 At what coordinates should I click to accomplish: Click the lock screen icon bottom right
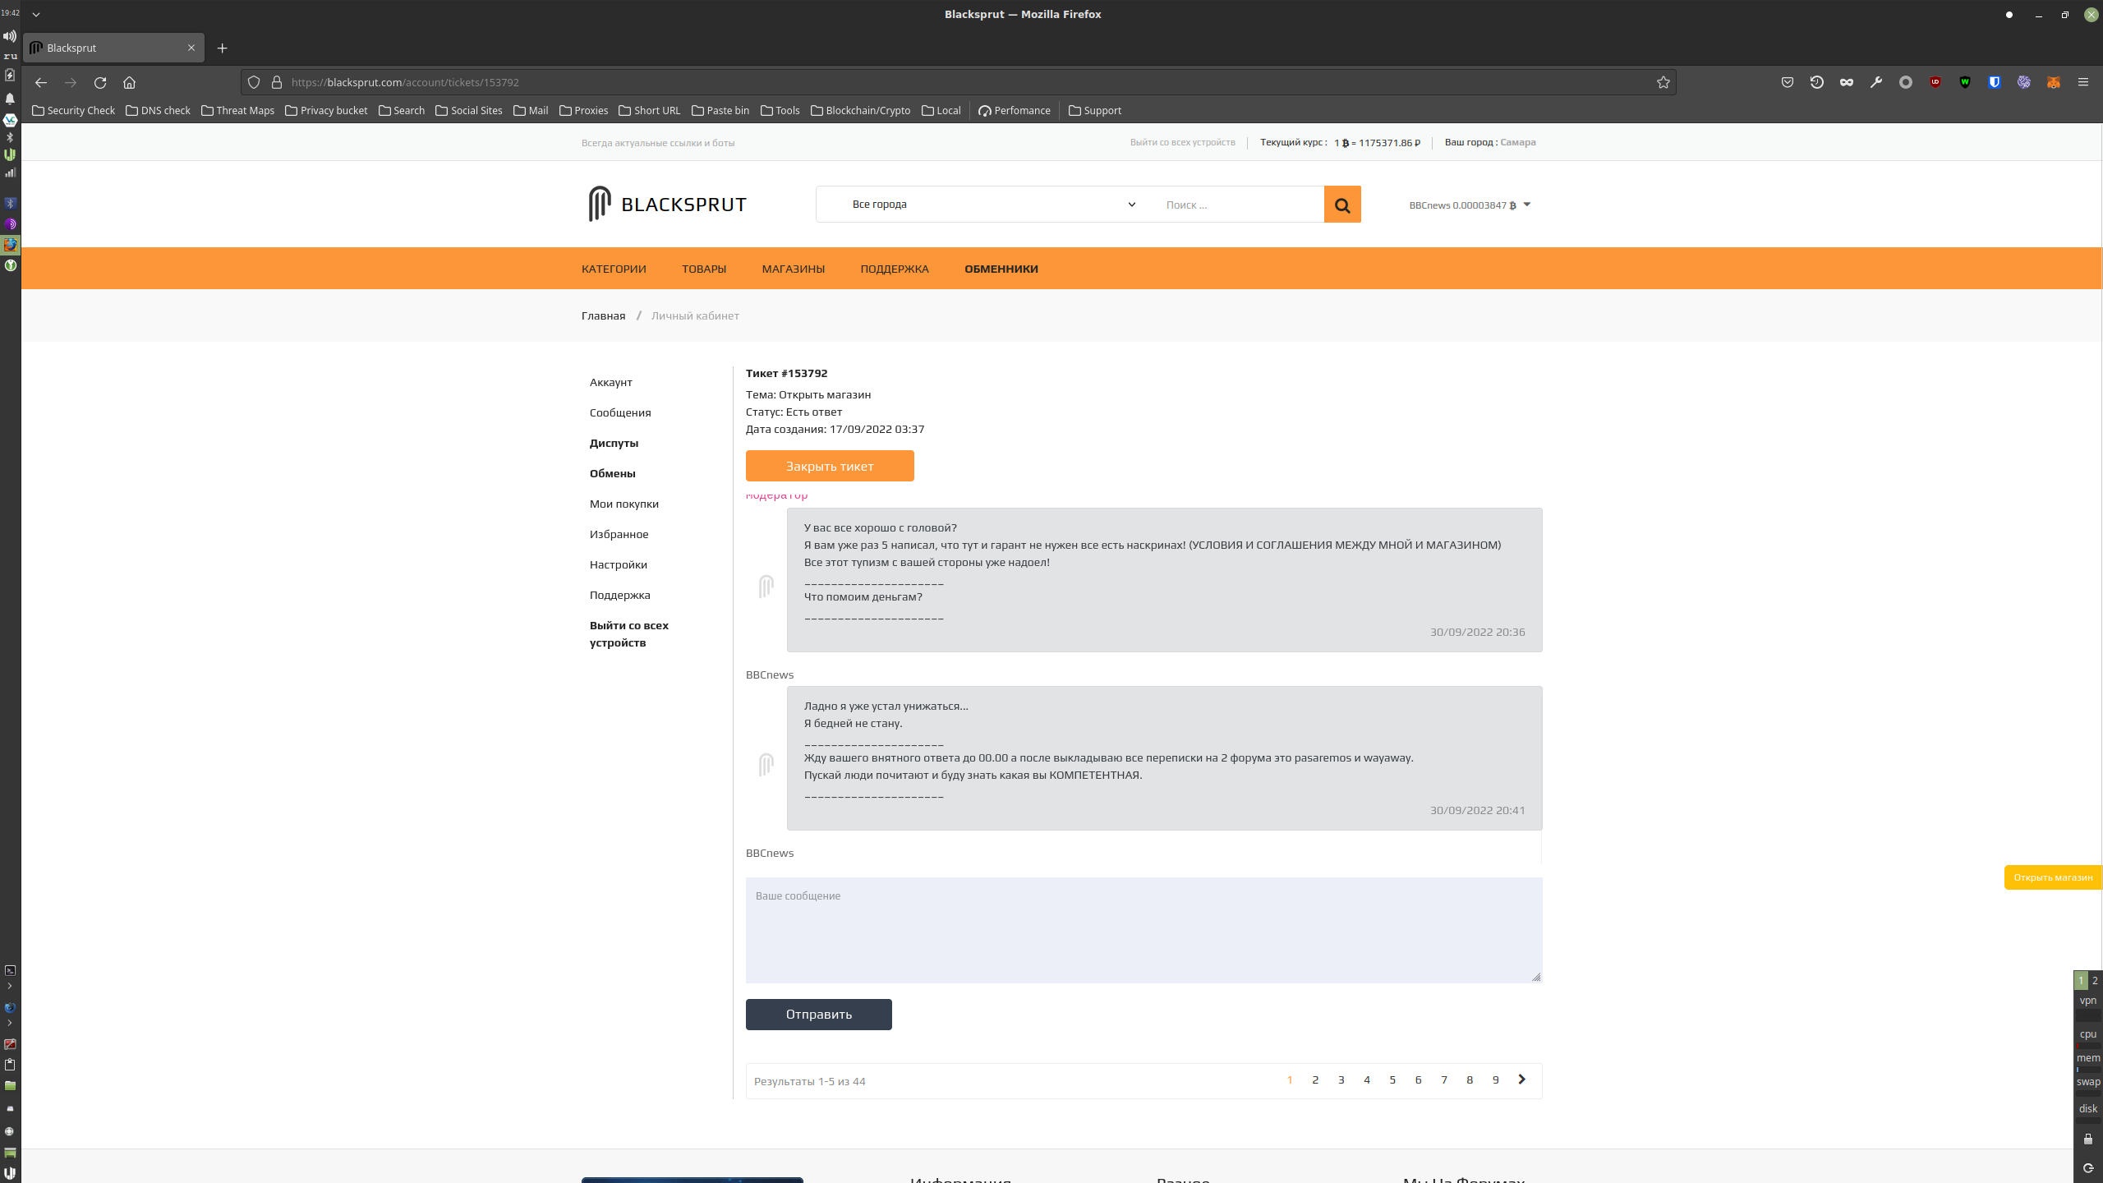2088,1139
